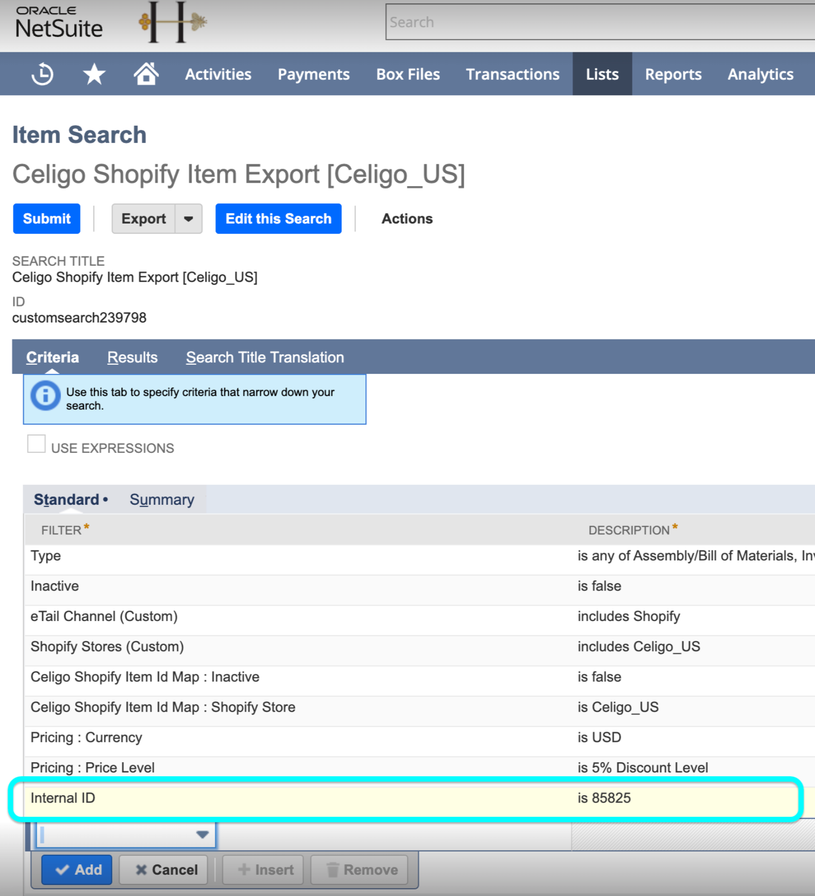The height and width of the screenshot is (896, 815).
Task: Click the company H logo
Action: 173,22
